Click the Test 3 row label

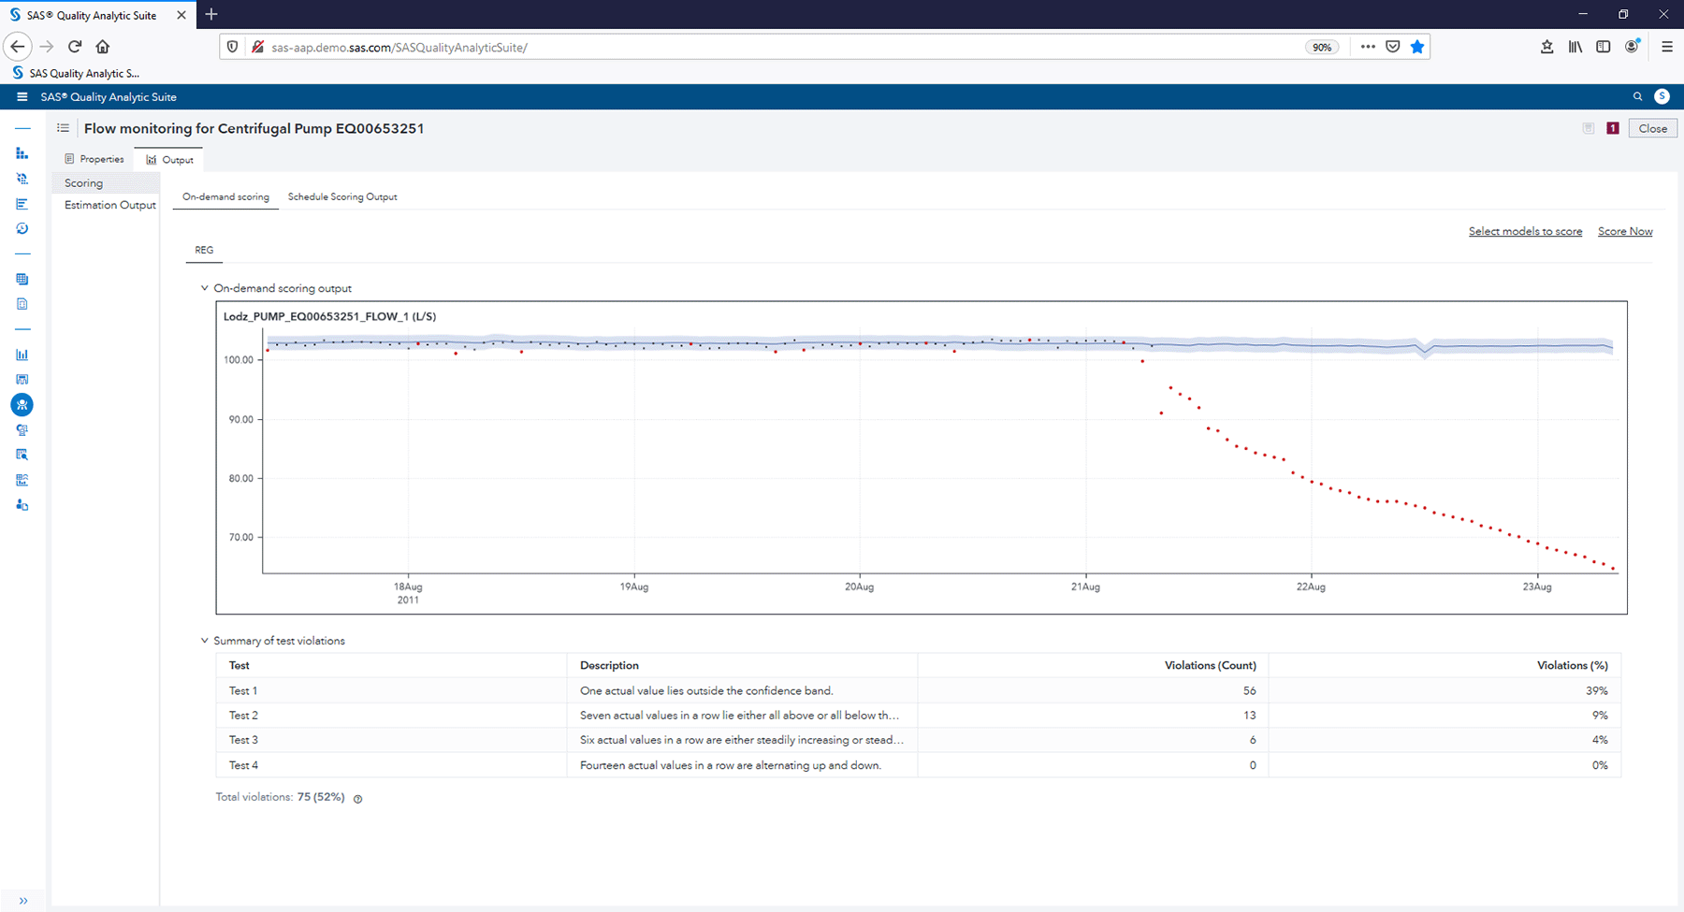[243, 740]
